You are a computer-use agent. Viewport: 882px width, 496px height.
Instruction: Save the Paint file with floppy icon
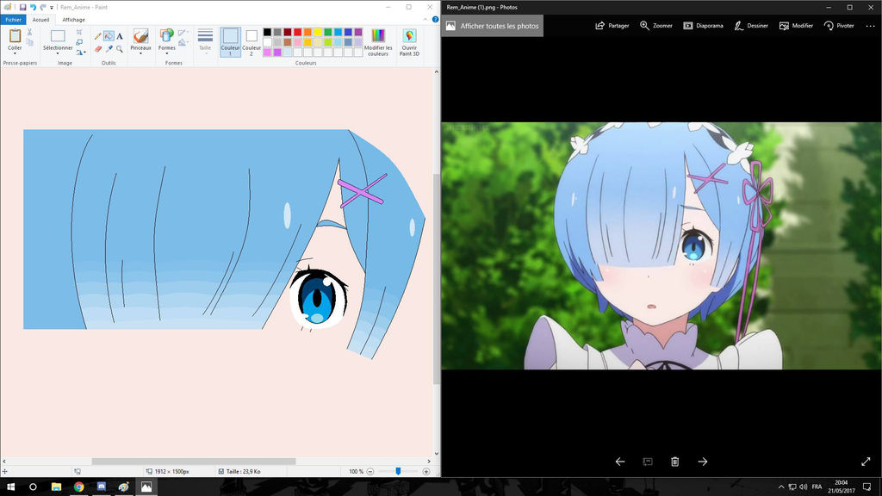[x=22, y=7]
